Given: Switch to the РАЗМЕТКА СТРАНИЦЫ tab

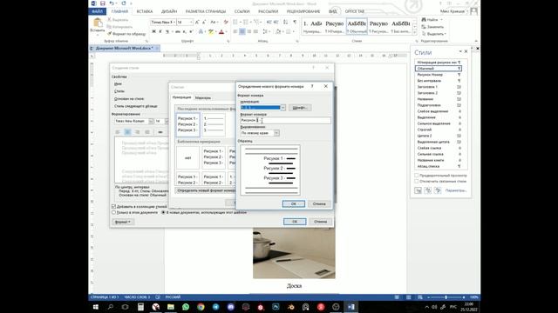Looking at the screenshot, I should 206,11.
